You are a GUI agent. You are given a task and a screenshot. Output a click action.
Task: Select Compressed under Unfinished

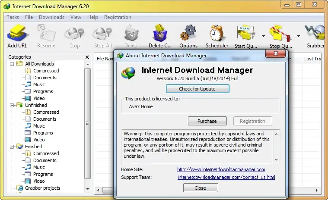(46, 112)
